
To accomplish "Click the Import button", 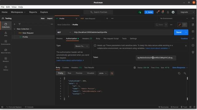I will (50, 18).
